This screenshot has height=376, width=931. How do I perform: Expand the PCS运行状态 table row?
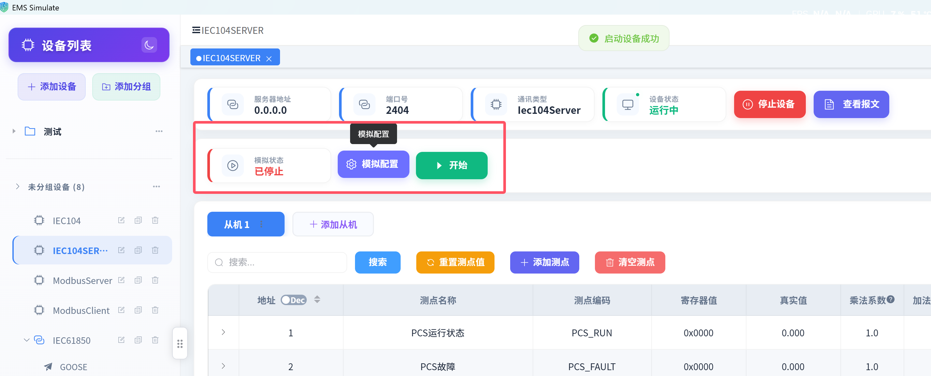[x=223, y=332]
